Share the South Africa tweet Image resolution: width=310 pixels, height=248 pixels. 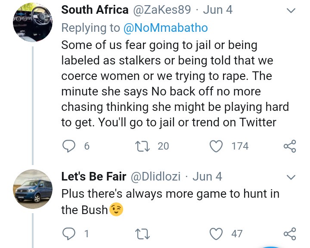click(290, 147)
